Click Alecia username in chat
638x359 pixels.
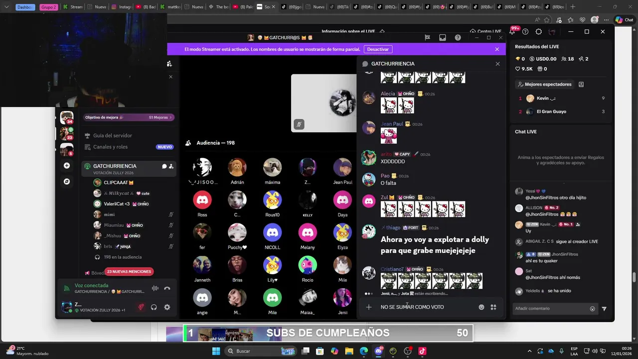pos(388,94)
